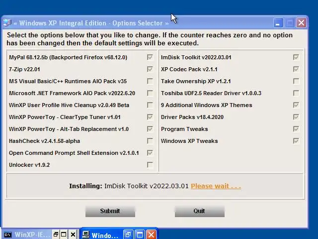
Task: Click 'WinXP User Profile Hive Cleanup v2.0.49 Beta' label
Action: point(69,105)
